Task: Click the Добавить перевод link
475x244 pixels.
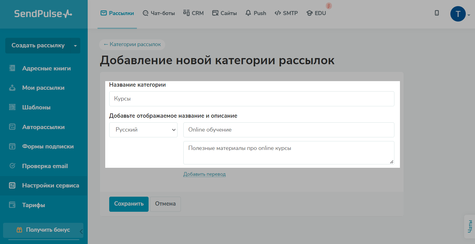Action: pyautogui.click(x=204, y=174)
